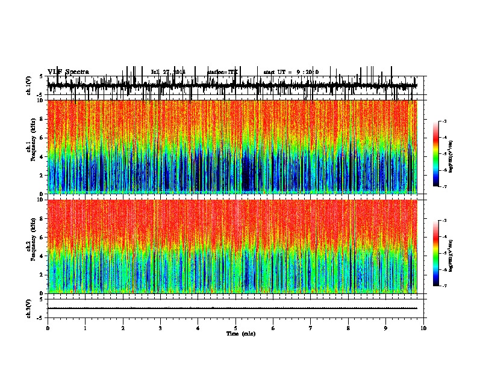477x368 pixels.
Task: Click the "5" volt tick of the ch.3 panel
Action: pos(42,299)
